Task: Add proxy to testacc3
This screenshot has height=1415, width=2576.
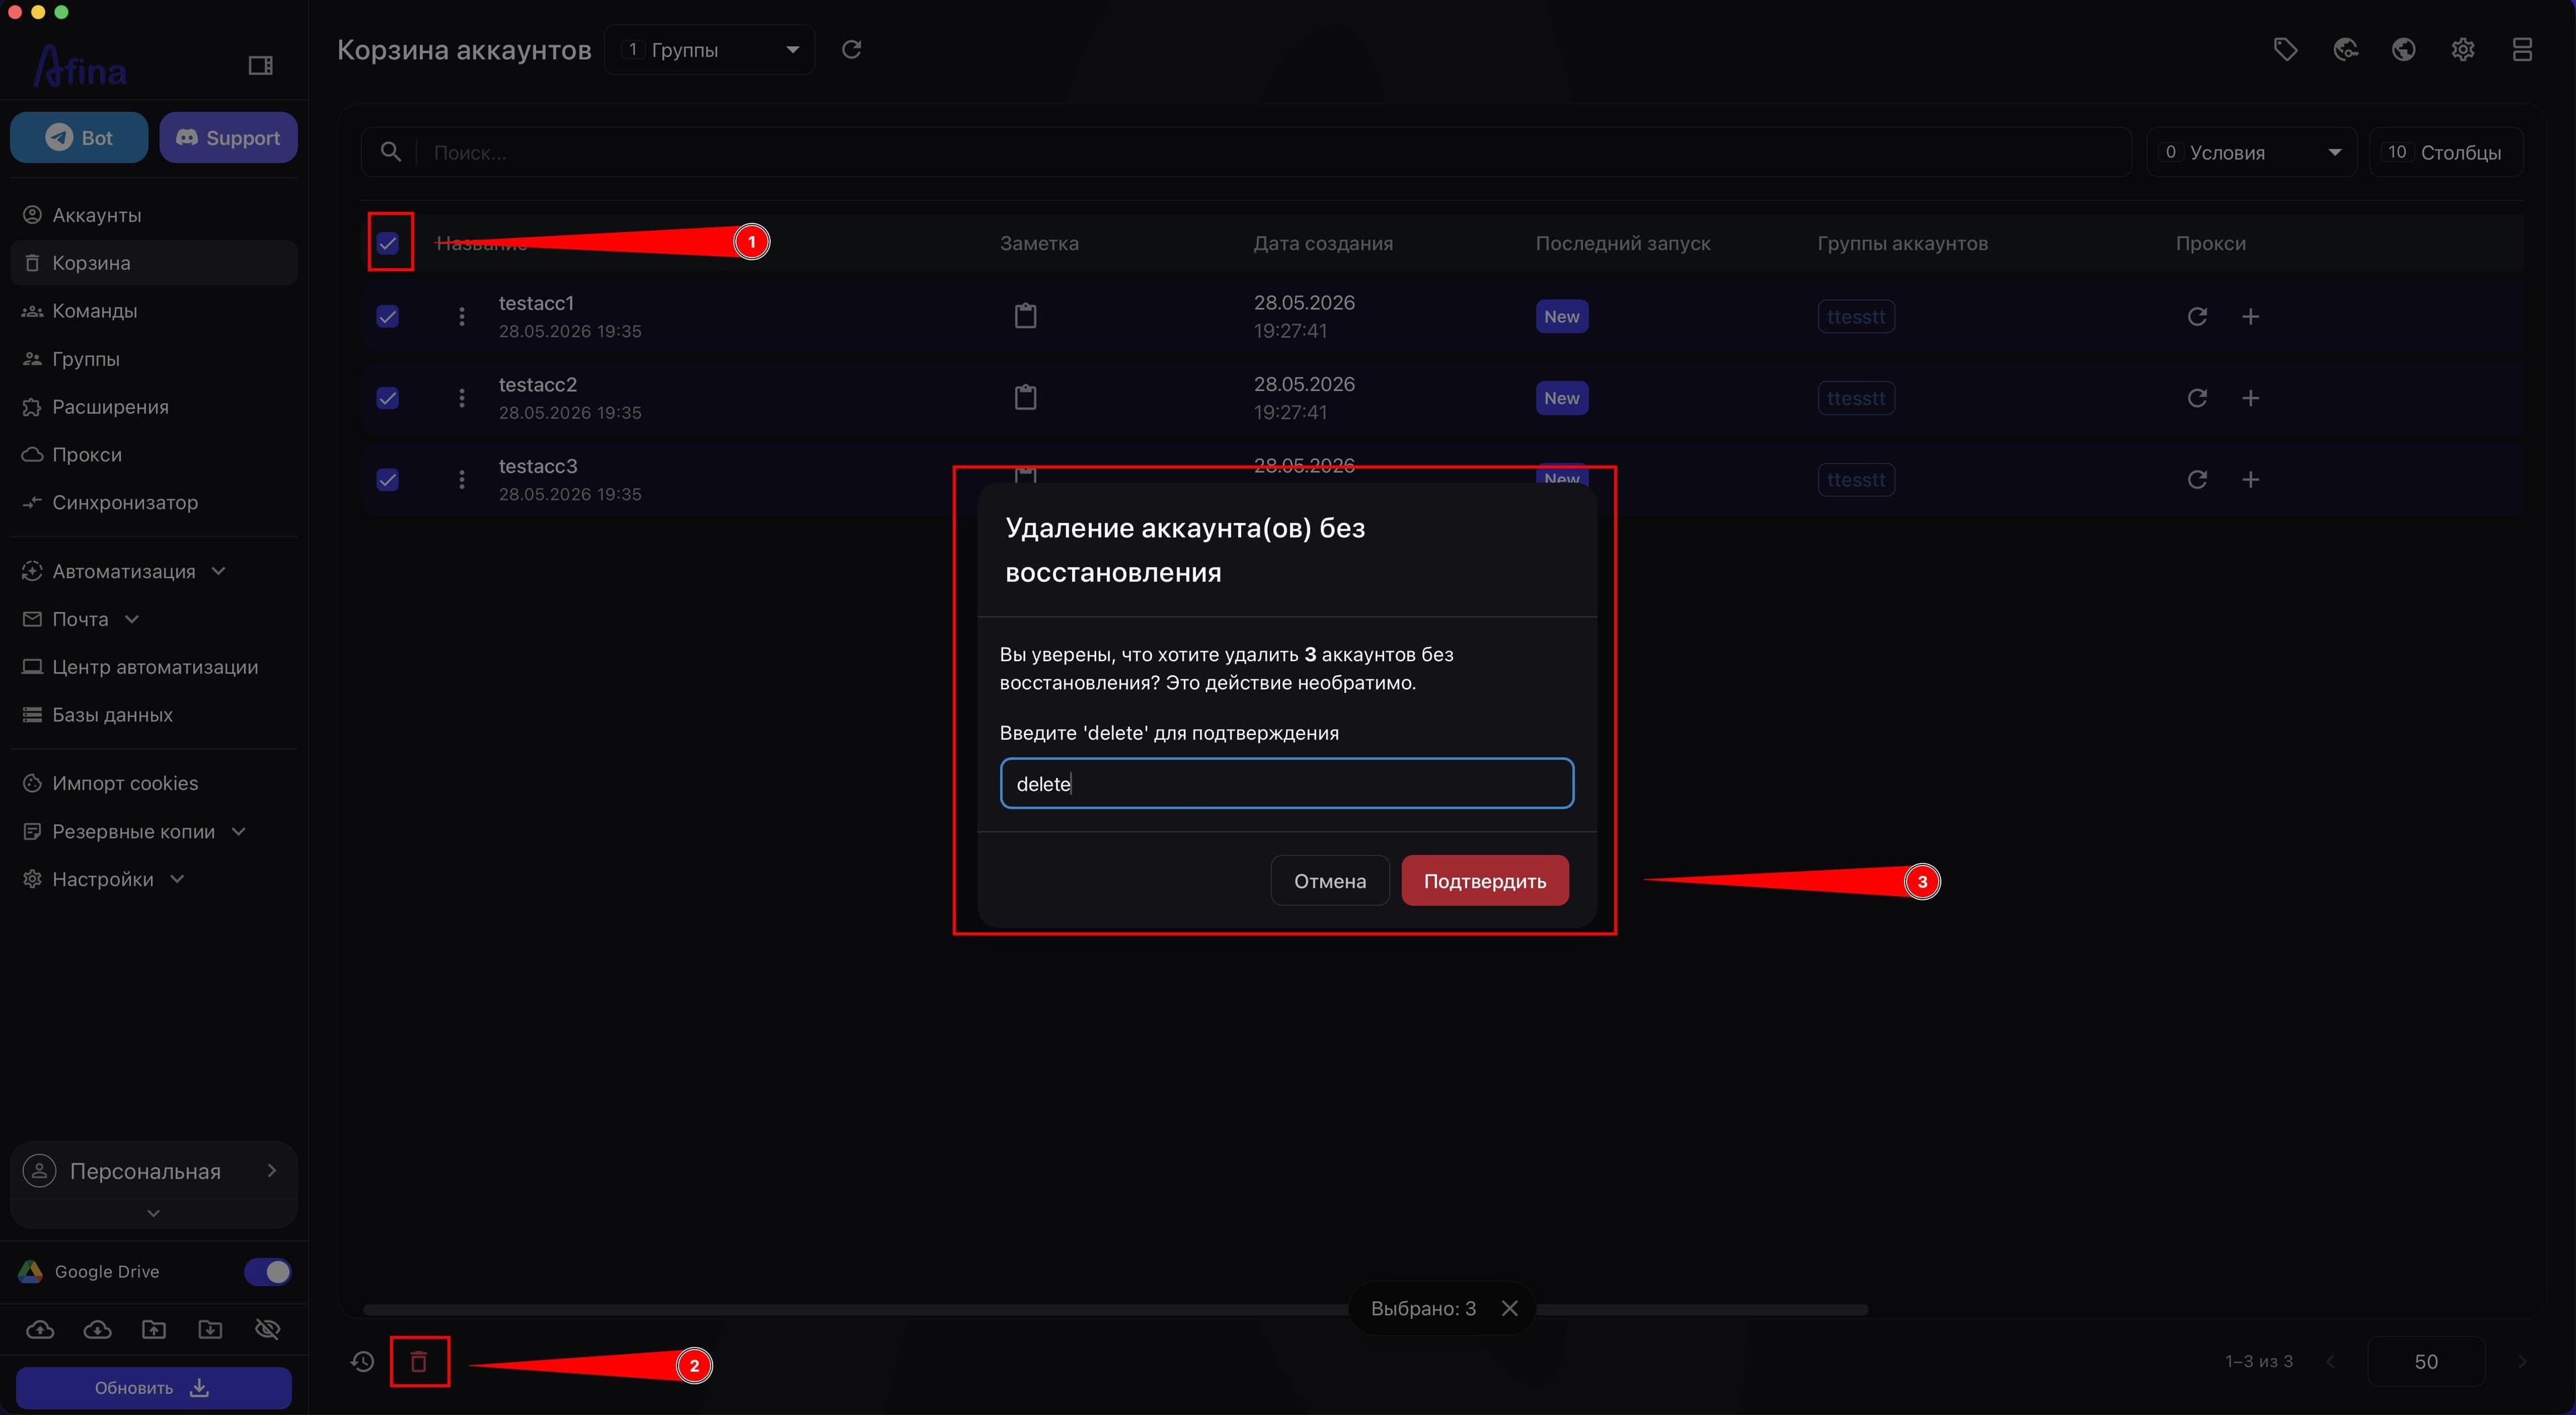Action: [x=2250, y=480]
